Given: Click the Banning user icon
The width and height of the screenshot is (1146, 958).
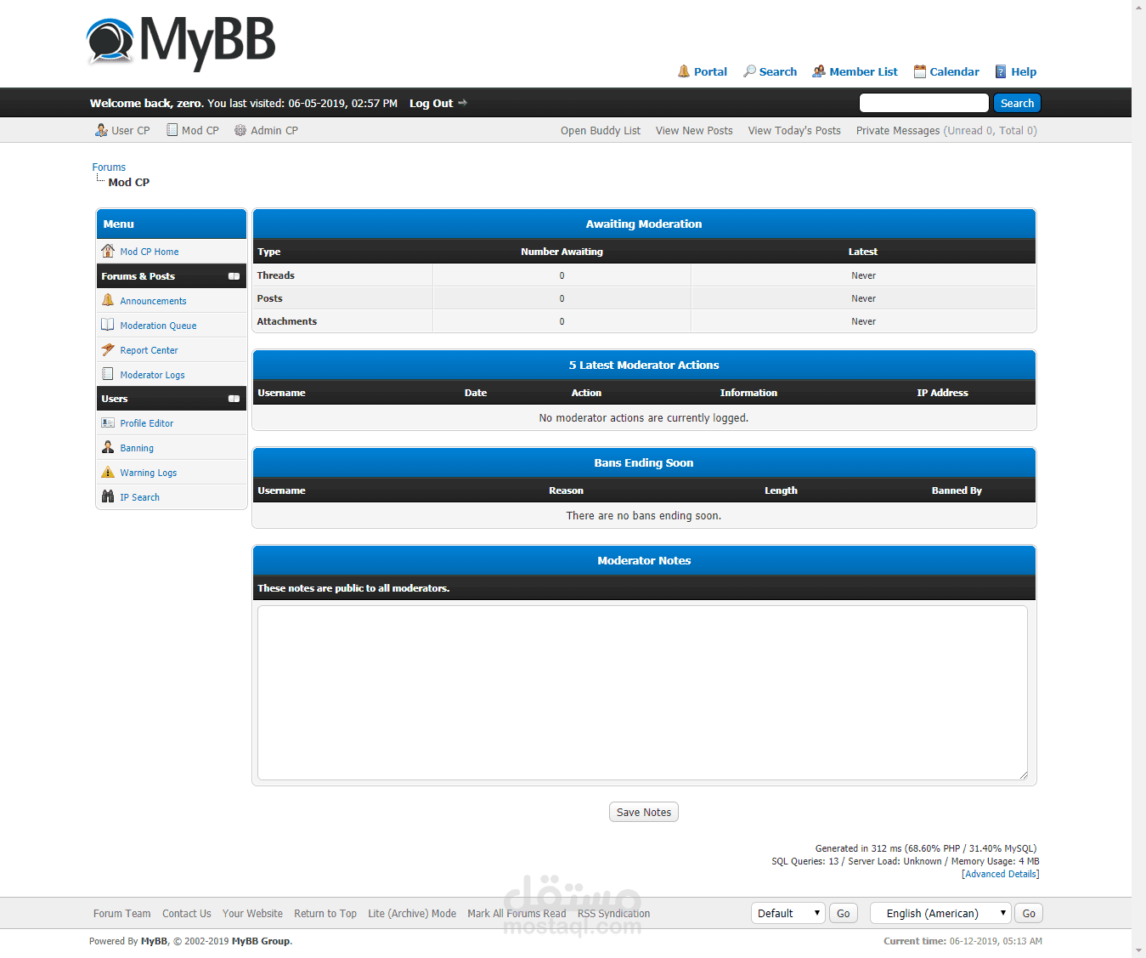Looking at the screenshot, I should [x=108, y=447].
